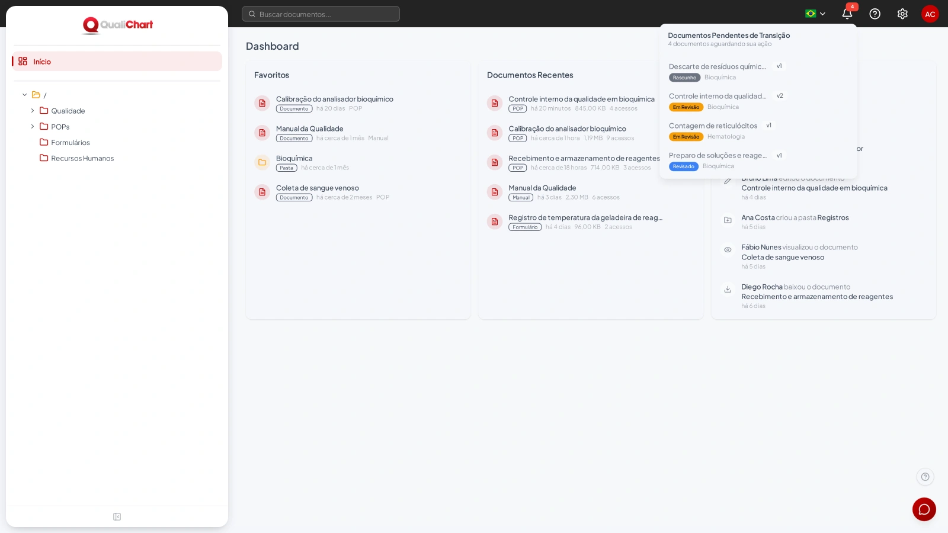This screenshot has width=948, height=533.
Task: Open the red chat bubble button
Action: point(924,509)
